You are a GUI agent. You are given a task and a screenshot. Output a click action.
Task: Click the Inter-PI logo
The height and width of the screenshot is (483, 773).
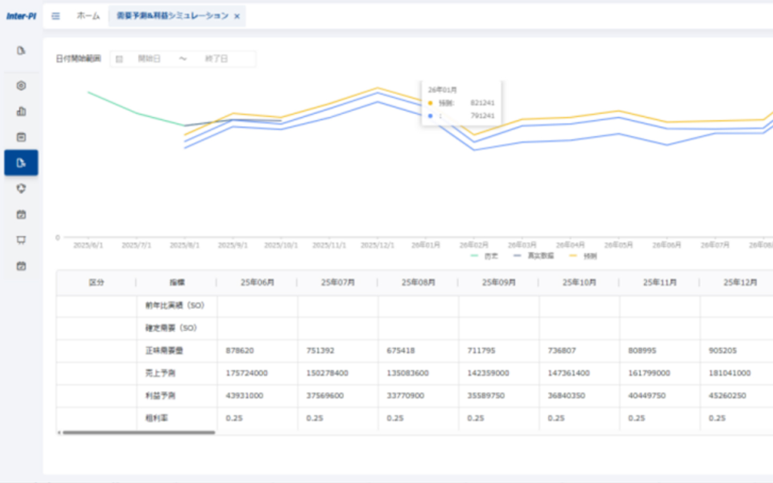click(21, 16)
